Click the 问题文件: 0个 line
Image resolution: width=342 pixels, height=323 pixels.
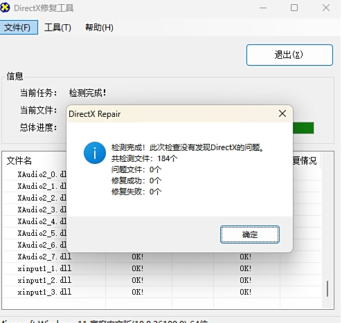pyautogui.click(x=136, y=169)
